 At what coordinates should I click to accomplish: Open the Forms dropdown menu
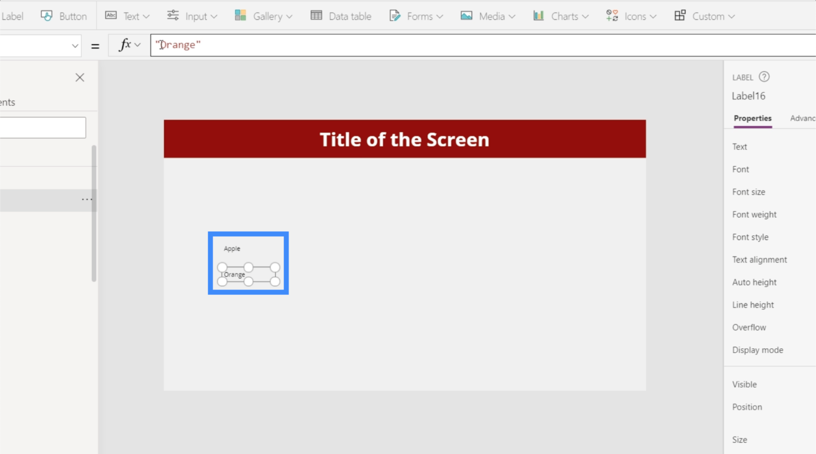[416, 16]
